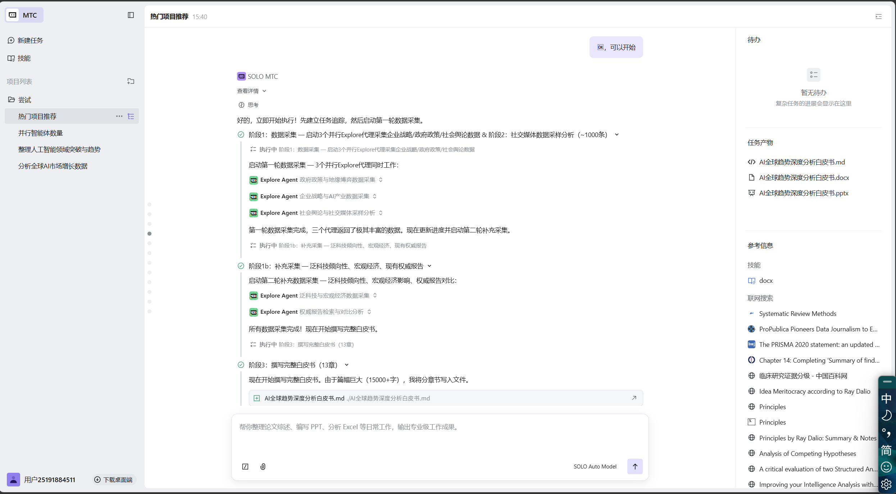Collapse the left sidebar panel icon
896x494 pixels.
click(131, 15)
